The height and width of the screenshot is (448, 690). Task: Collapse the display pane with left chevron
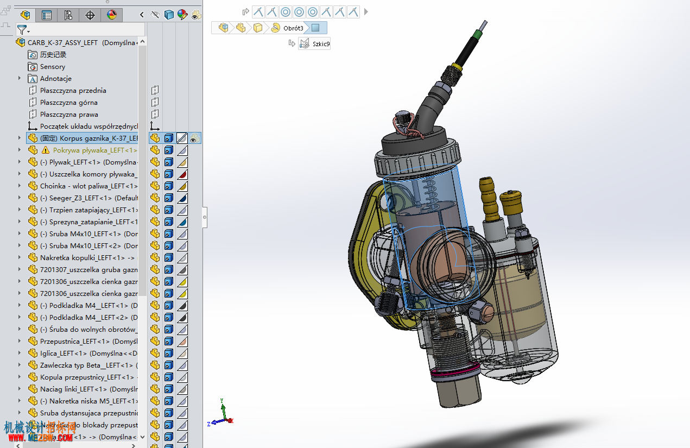pos(142,15)
